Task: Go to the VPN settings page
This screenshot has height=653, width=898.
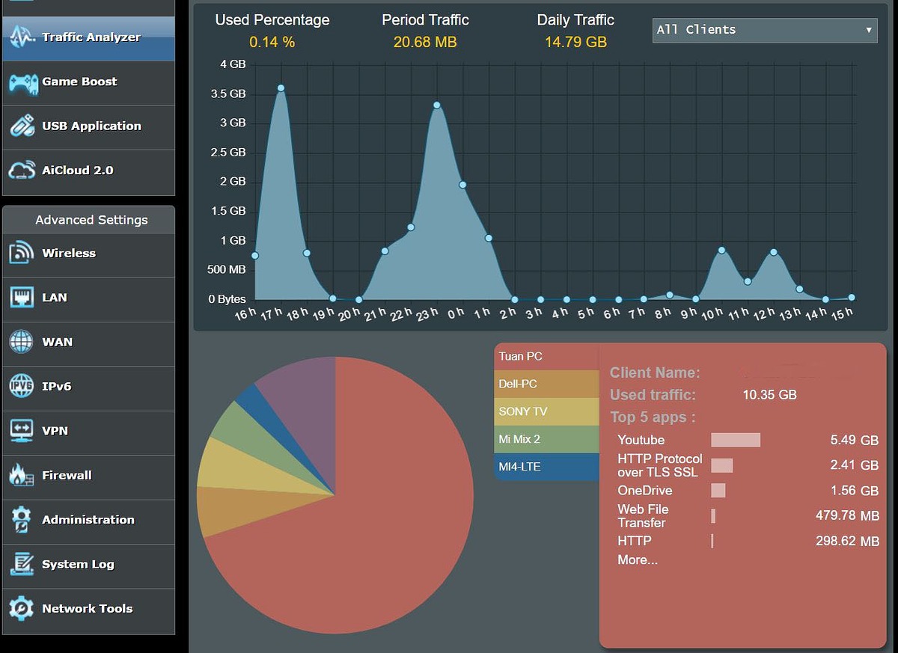Action: pyautogui.click(x=55, y=431)
